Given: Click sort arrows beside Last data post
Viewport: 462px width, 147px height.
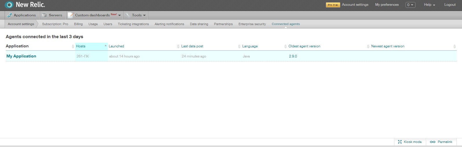Looking at the screenshot, I should (239, 46).
